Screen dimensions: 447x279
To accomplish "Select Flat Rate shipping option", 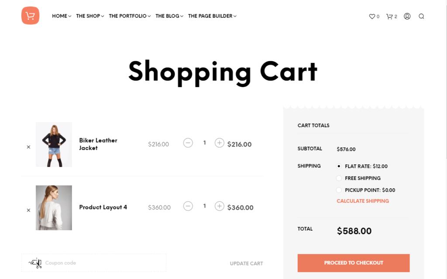I will (339, 166).
